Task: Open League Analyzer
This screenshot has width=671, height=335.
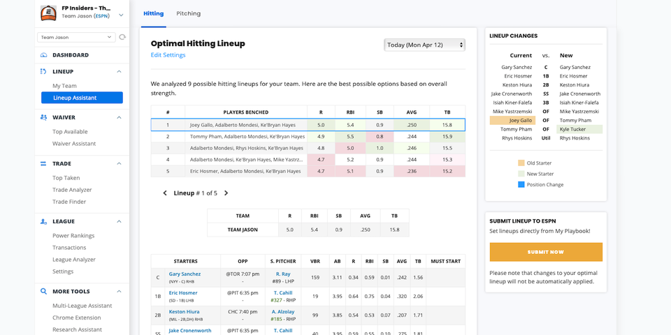Action: (74, 260)
